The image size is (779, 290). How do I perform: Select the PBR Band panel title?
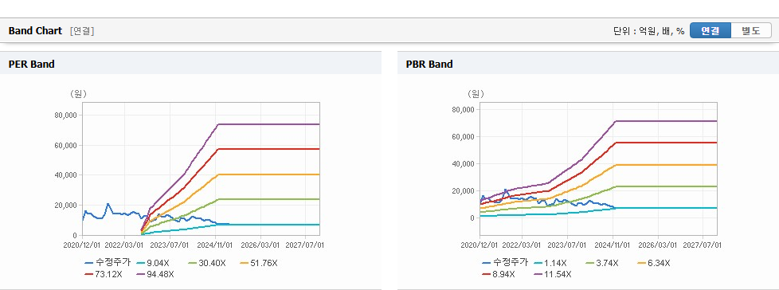(429, 64)
